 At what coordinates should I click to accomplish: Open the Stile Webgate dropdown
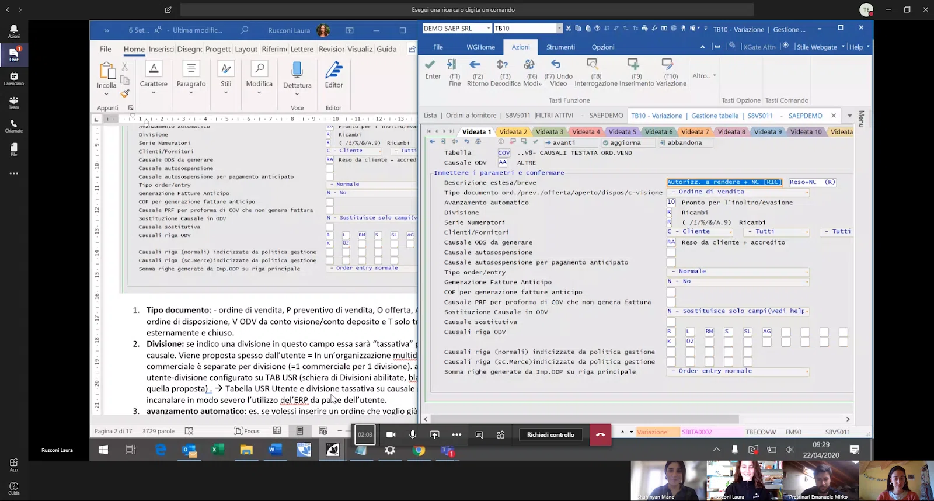click(x=820, y=47)
